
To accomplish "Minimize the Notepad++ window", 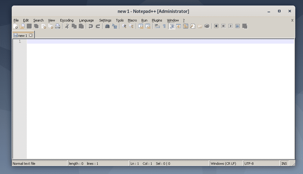I will coord(269,11).
